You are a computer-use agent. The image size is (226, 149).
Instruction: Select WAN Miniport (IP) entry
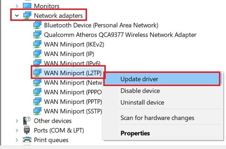(69, 54)
